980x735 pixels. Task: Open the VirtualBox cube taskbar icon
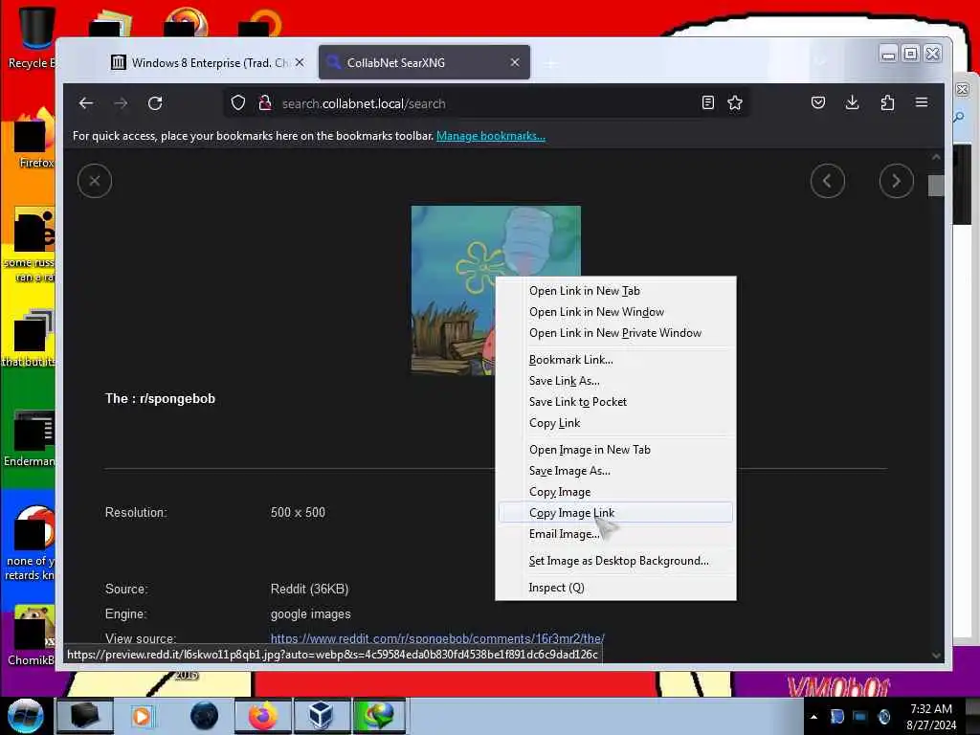click(321, 716)
